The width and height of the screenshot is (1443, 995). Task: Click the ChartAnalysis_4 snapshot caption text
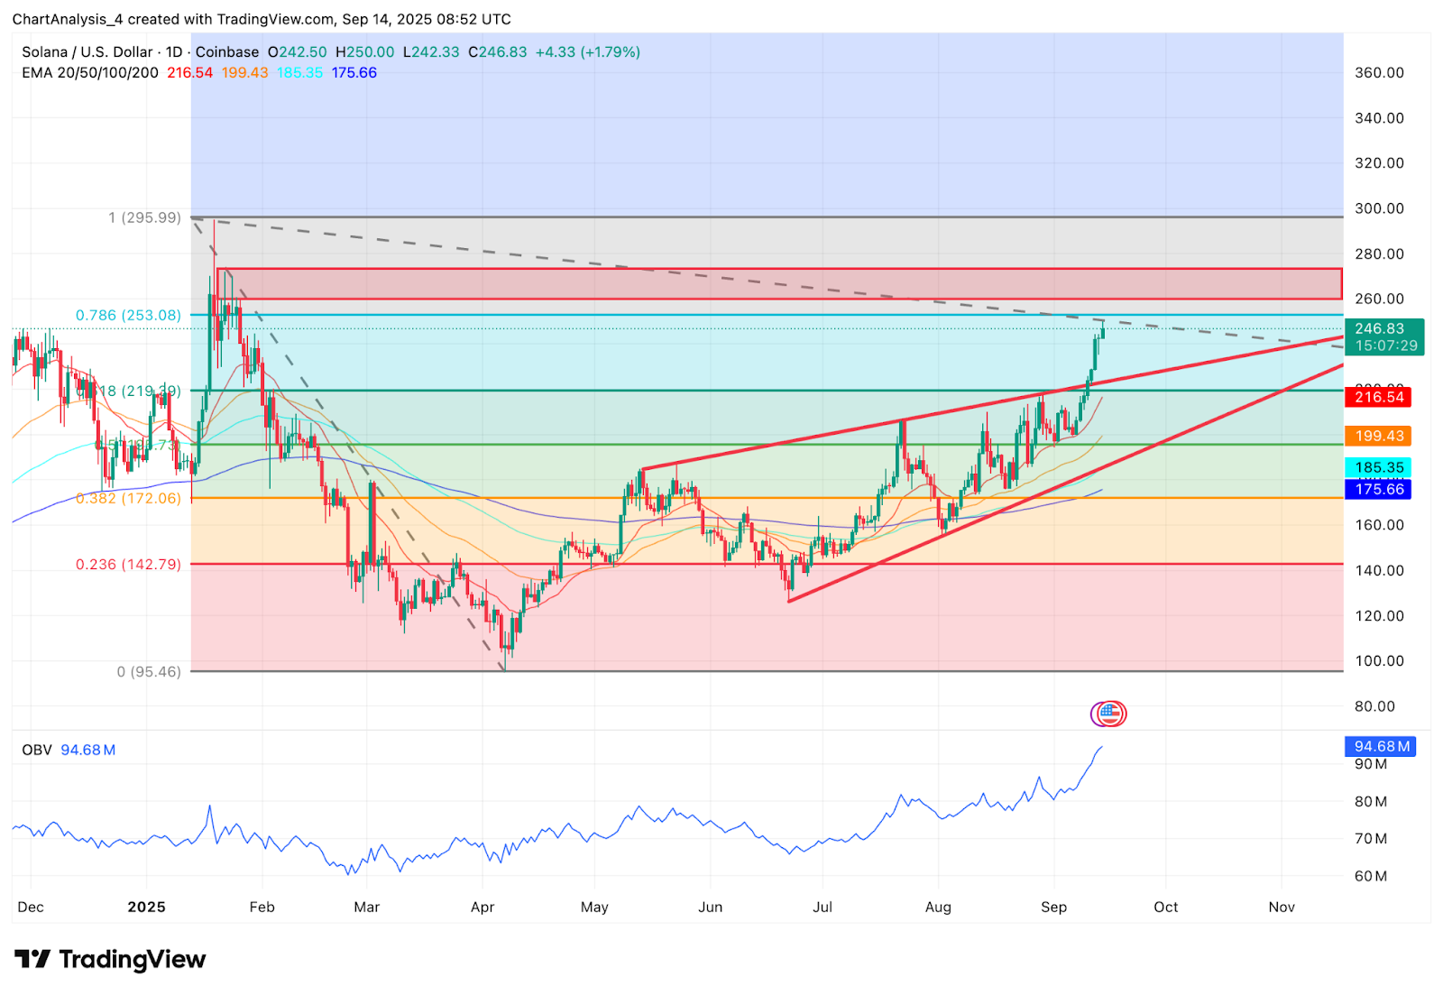click(x=262, y=19)
